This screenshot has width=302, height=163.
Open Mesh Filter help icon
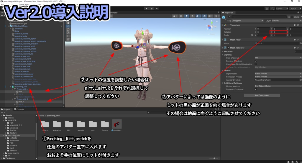(295, 40)
